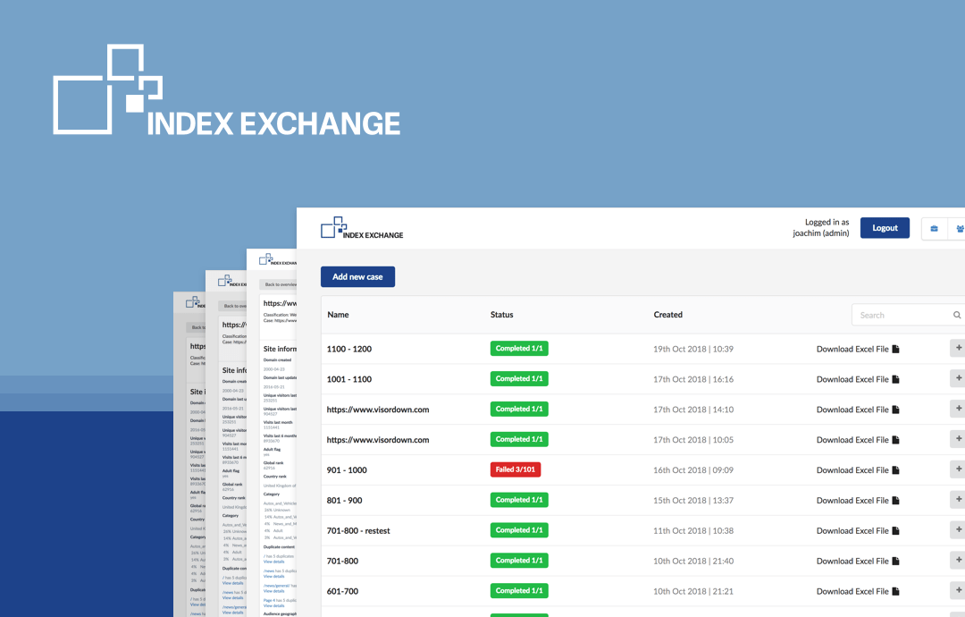
Task: Click the Failed 3/101 status badge
Action: (x=516, y=469)
